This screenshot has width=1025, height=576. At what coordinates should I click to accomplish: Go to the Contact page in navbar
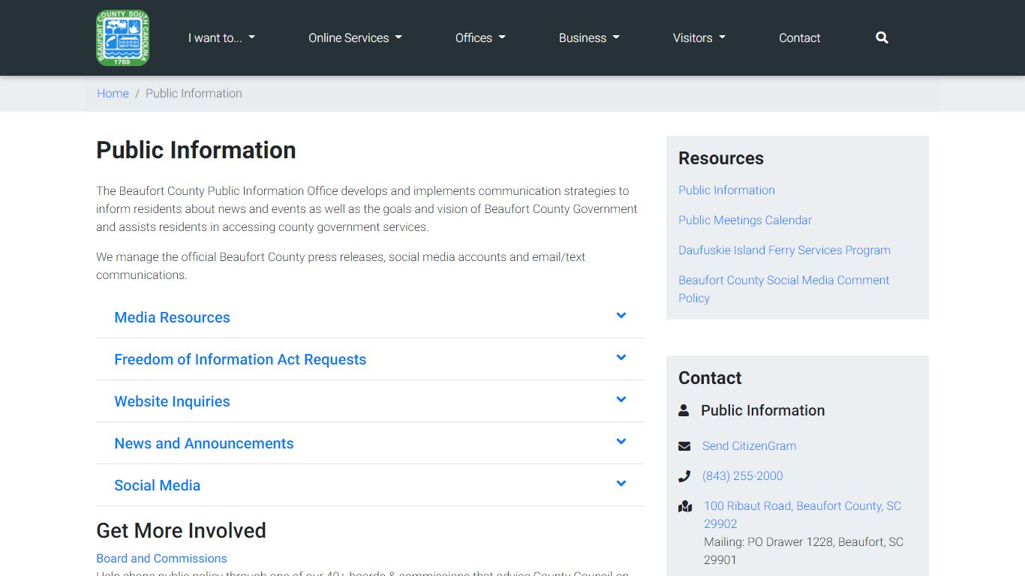[799, 37]
